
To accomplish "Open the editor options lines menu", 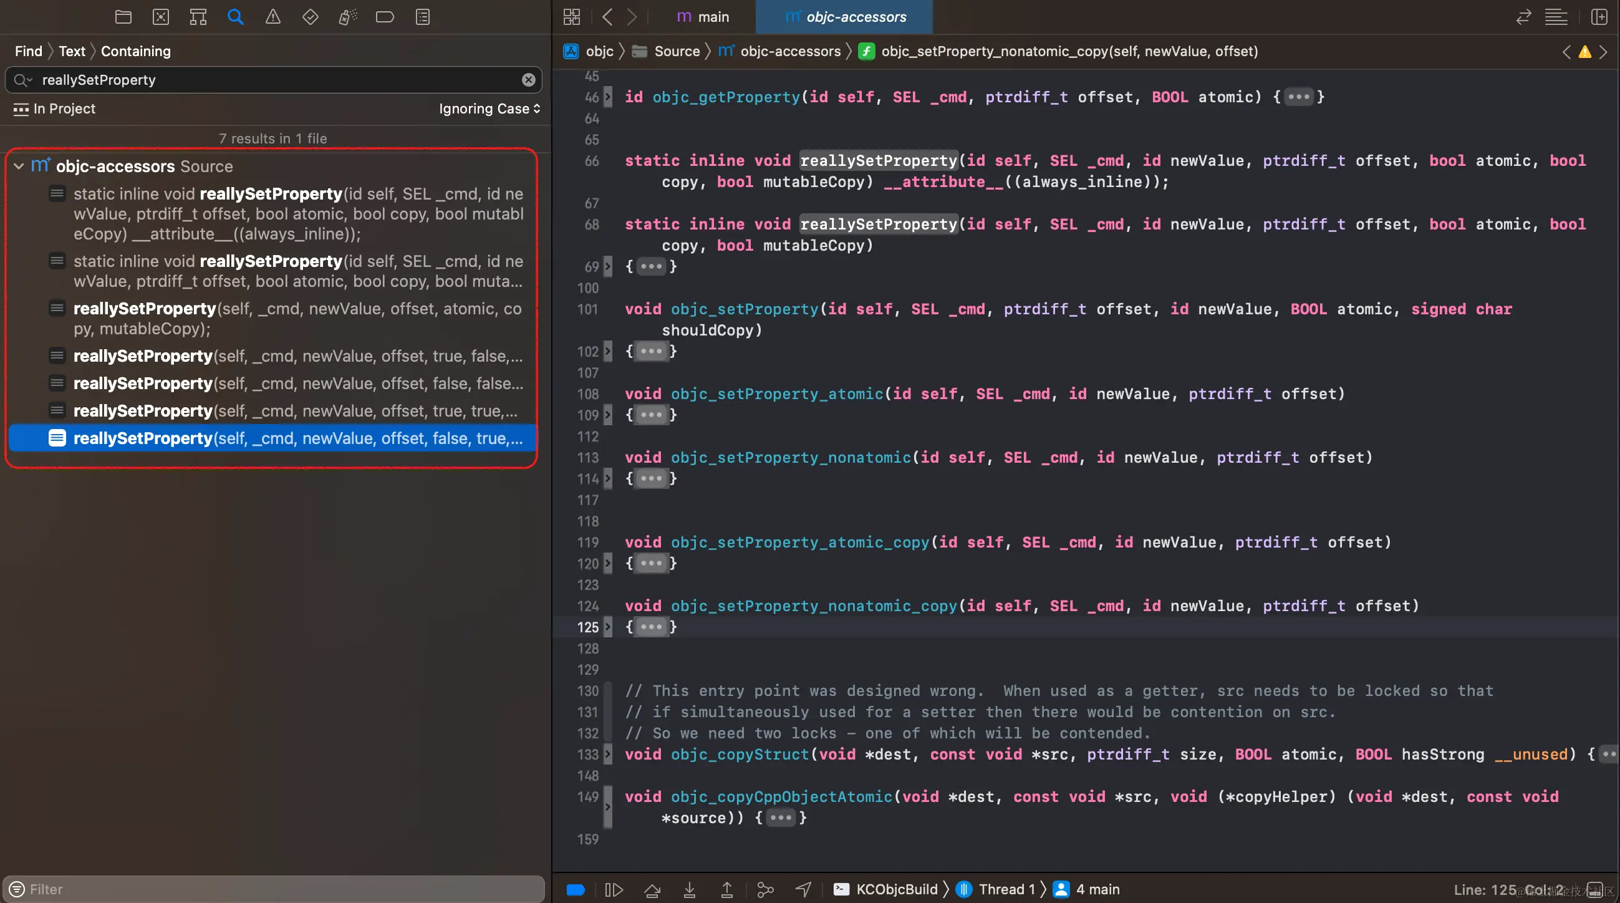I will 1556,17.
